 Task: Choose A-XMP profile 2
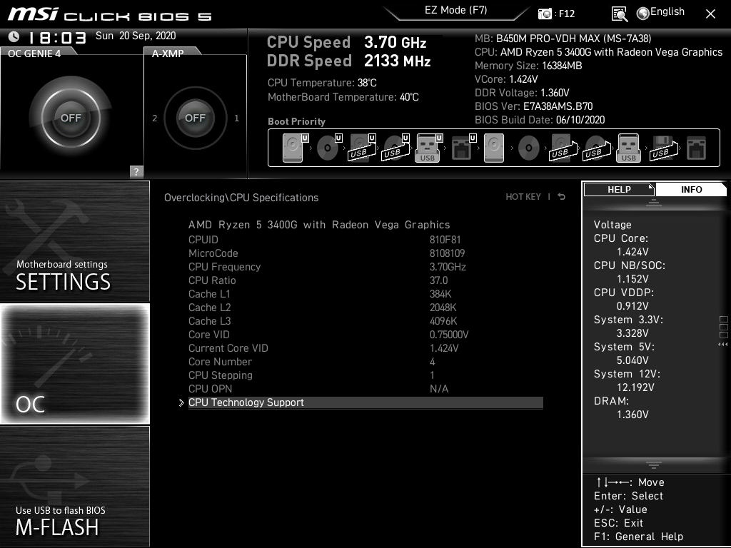155,118
